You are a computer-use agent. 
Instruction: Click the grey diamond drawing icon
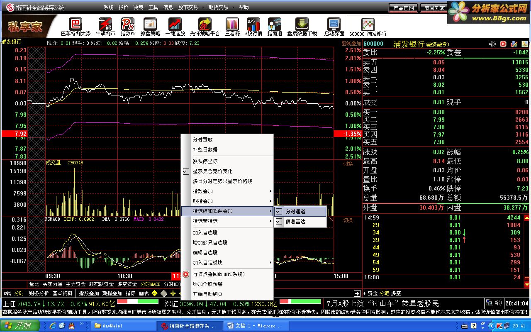[x=164, y=293]
